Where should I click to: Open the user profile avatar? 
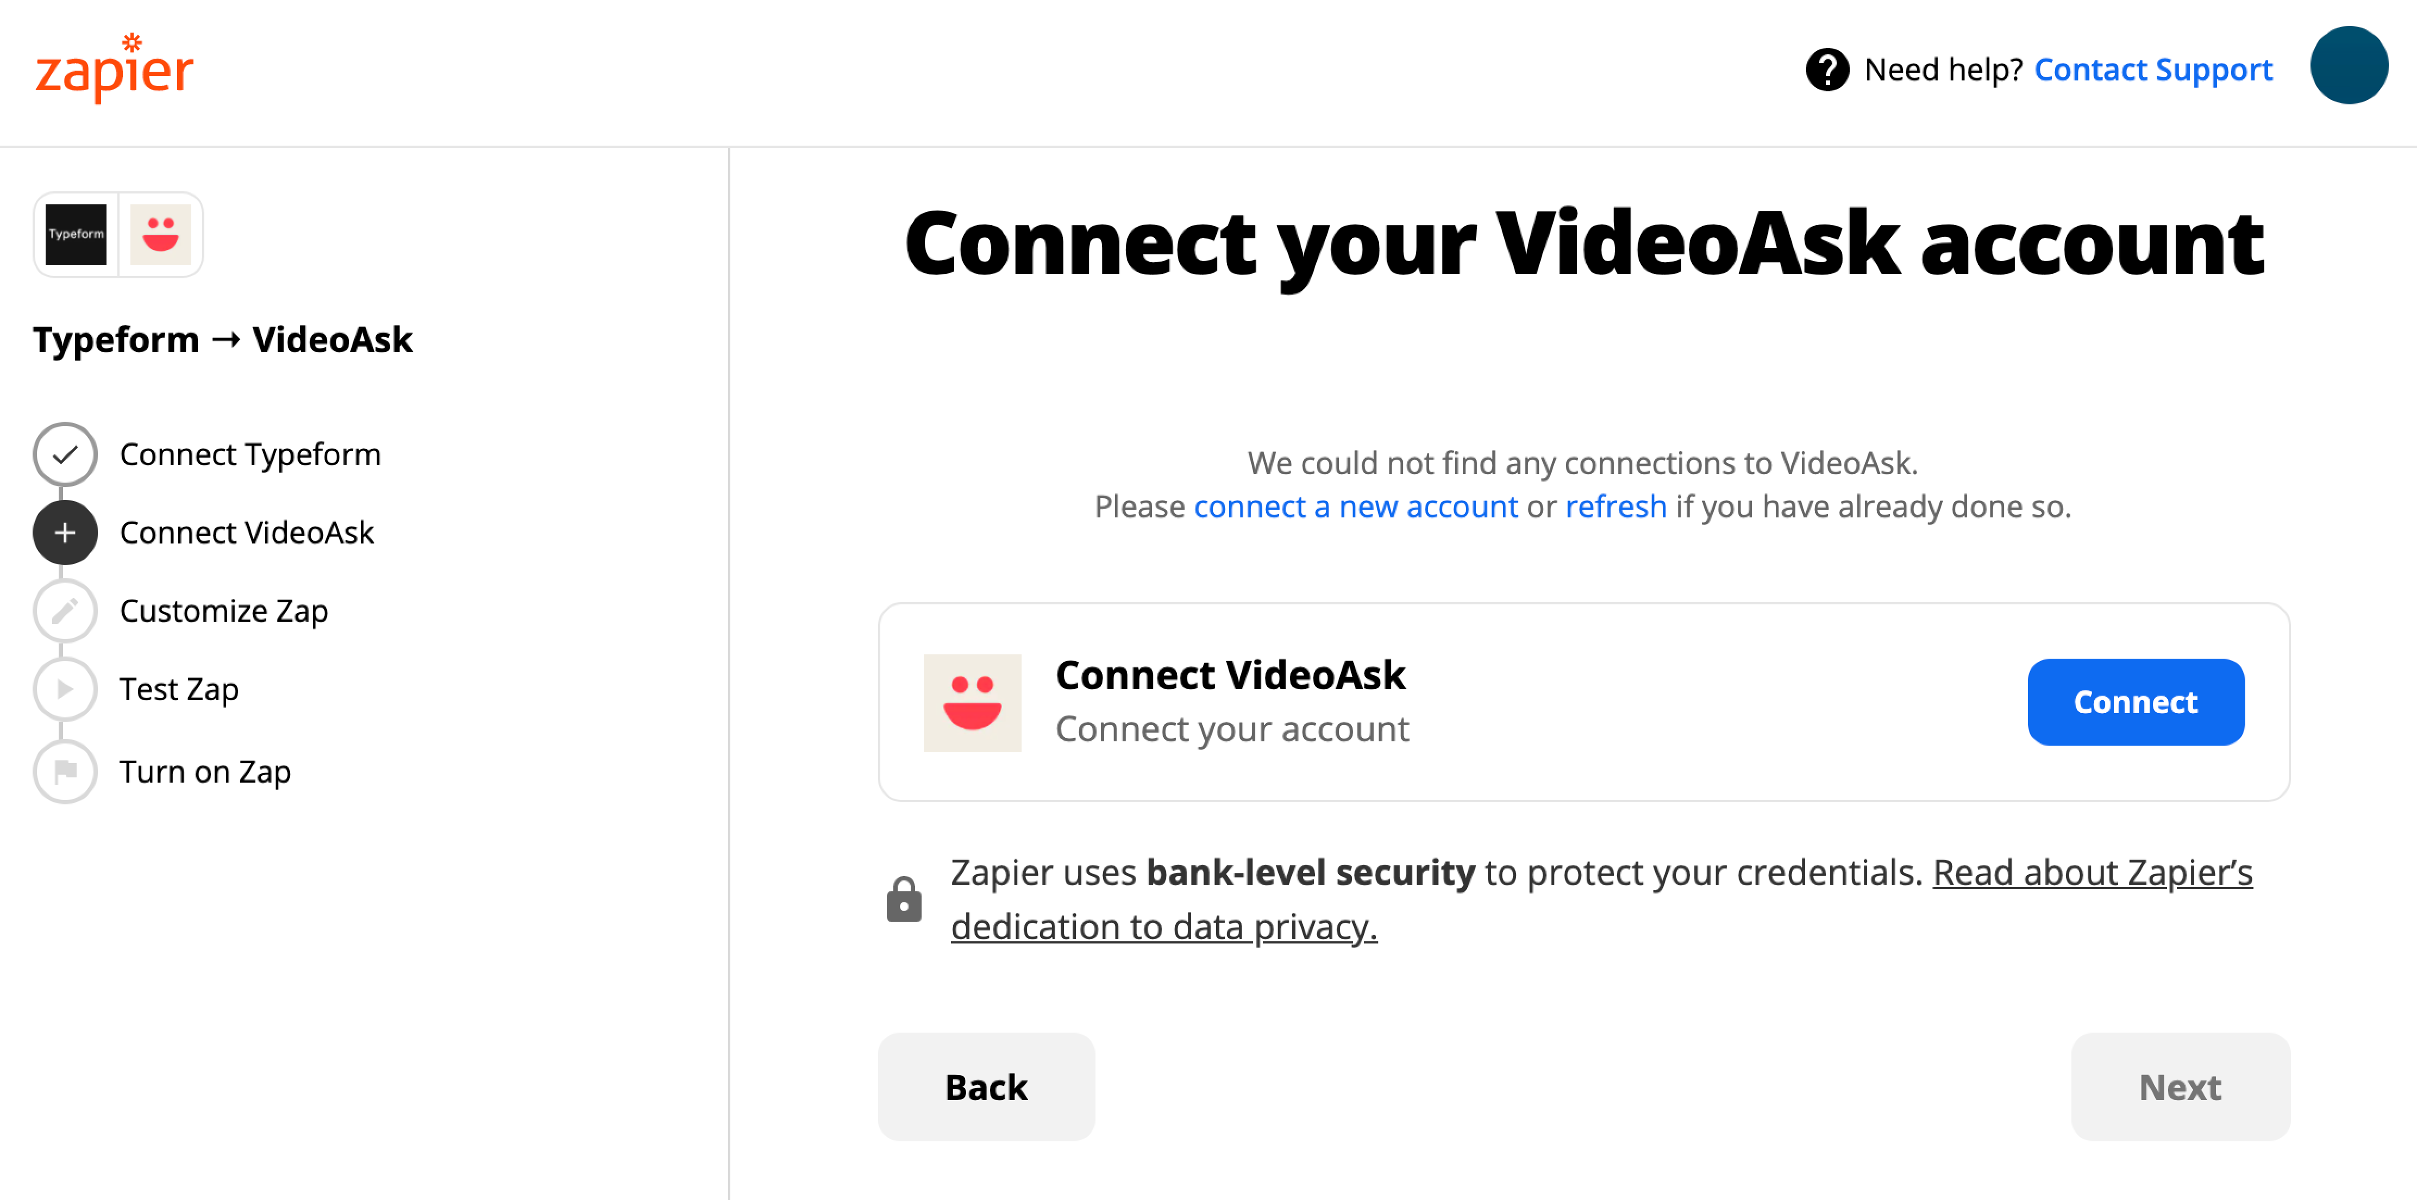pyautogui.click(x=2347, y=66)
